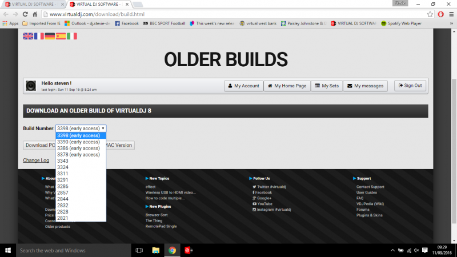
Task: Switch language with the Spanish flag
Action: coord(61,36)
